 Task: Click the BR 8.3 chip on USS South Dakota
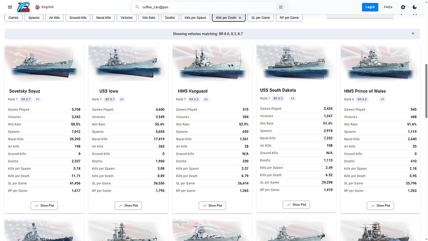click(278, 99)
